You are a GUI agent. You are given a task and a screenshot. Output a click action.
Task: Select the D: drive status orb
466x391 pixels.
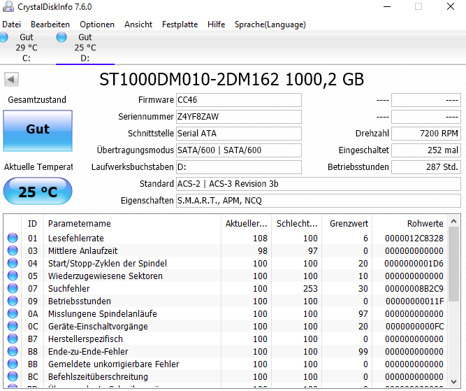(x=61, y=38)
